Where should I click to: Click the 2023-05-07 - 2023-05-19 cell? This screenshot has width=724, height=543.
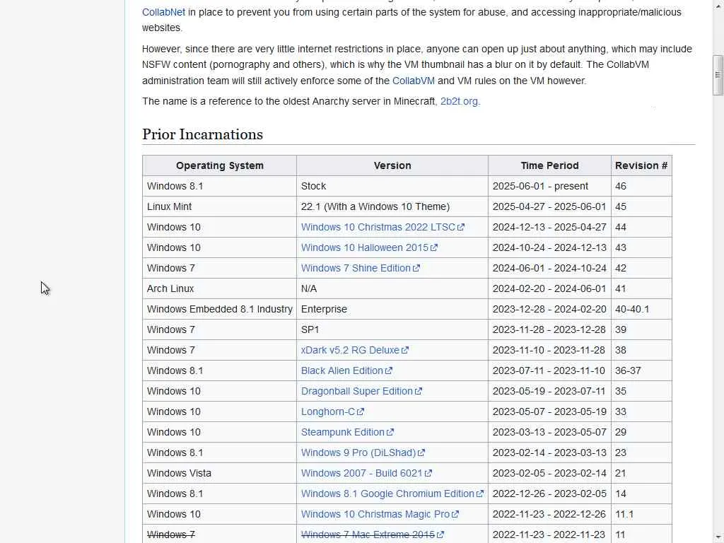(549, 412)
